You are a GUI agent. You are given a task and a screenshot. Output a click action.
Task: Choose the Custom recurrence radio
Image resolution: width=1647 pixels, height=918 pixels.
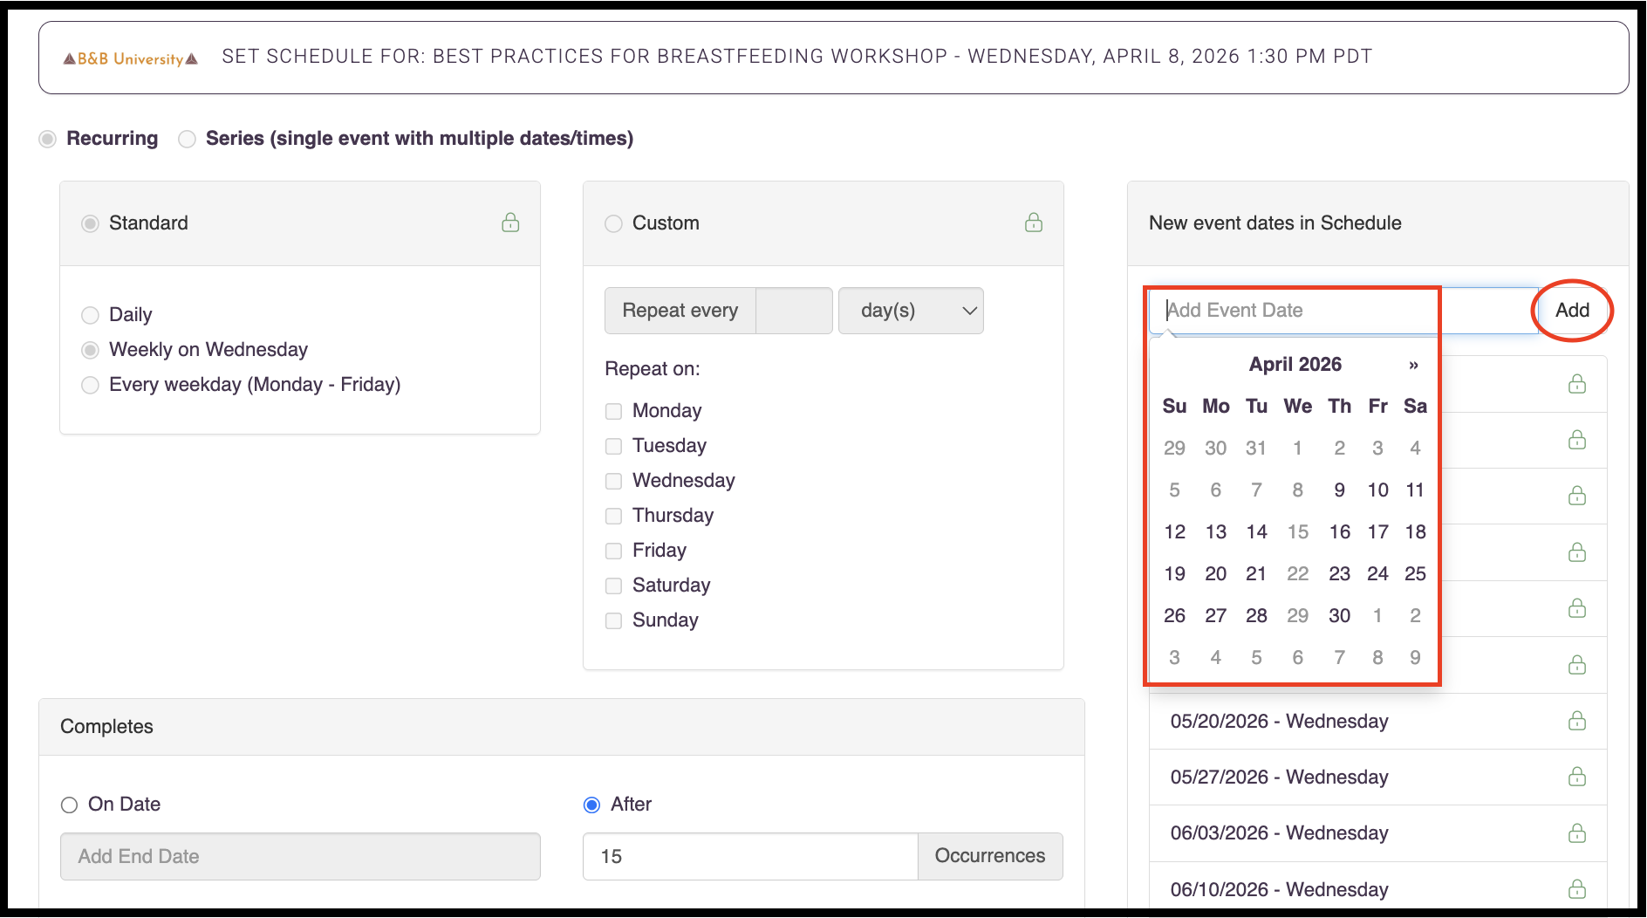(614, 223)
